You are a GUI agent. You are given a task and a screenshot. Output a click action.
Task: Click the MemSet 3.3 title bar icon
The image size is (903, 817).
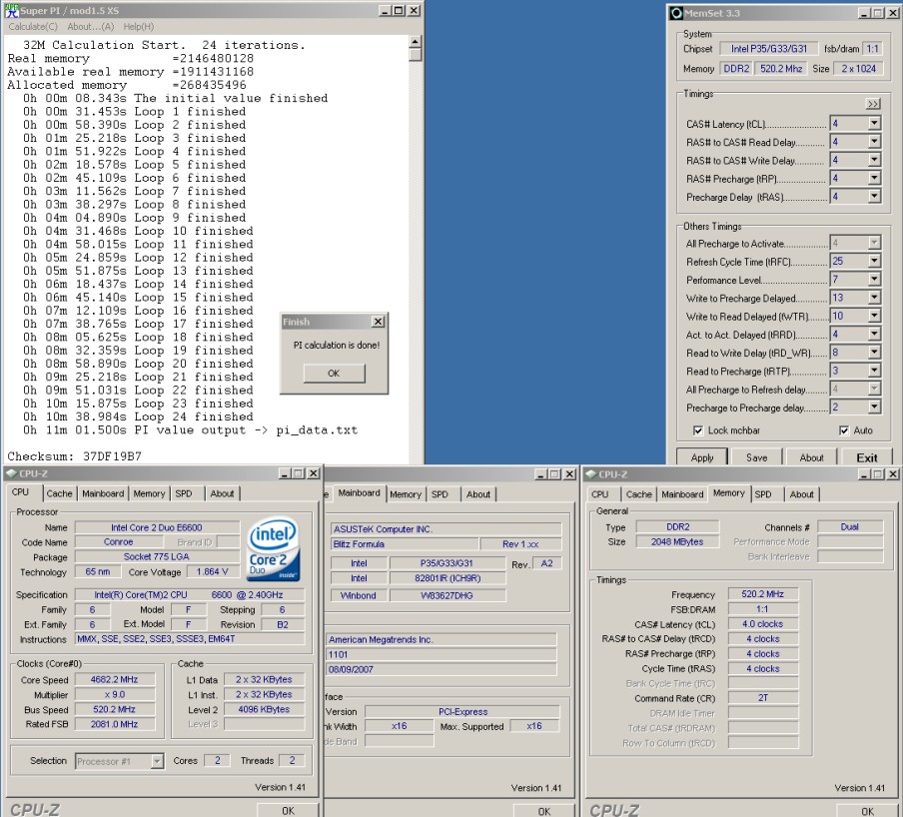[676, 13]
